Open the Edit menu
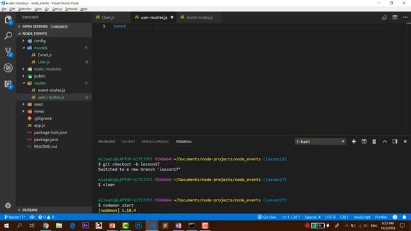Image resolution: width=411 pixels, height=231 pixels. coord(12,9)
